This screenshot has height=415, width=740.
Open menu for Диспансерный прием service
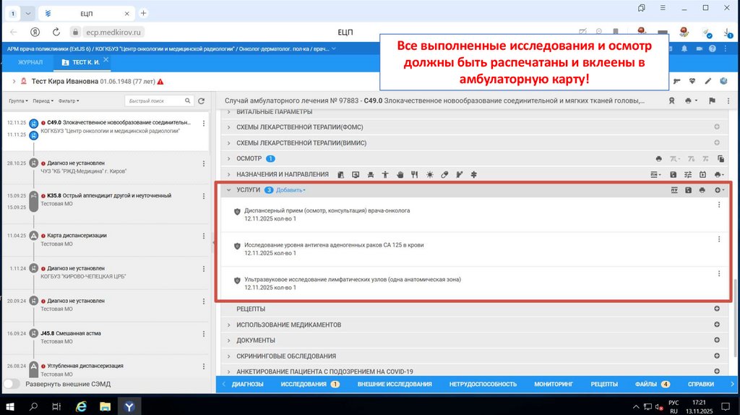point(719,205)
